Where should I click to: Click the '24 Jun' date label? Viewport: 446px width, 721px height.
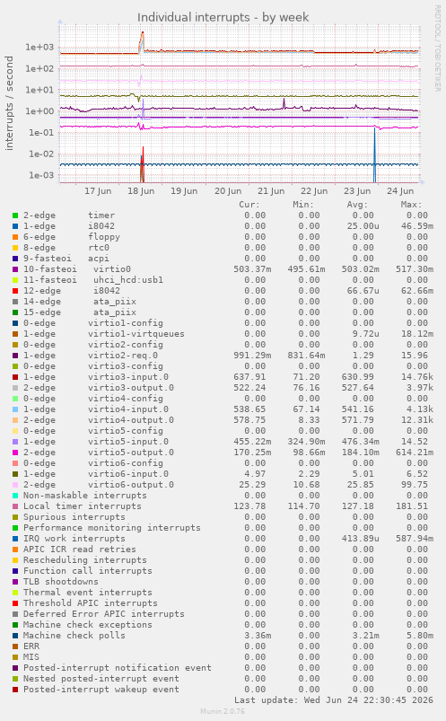point(400,191)
